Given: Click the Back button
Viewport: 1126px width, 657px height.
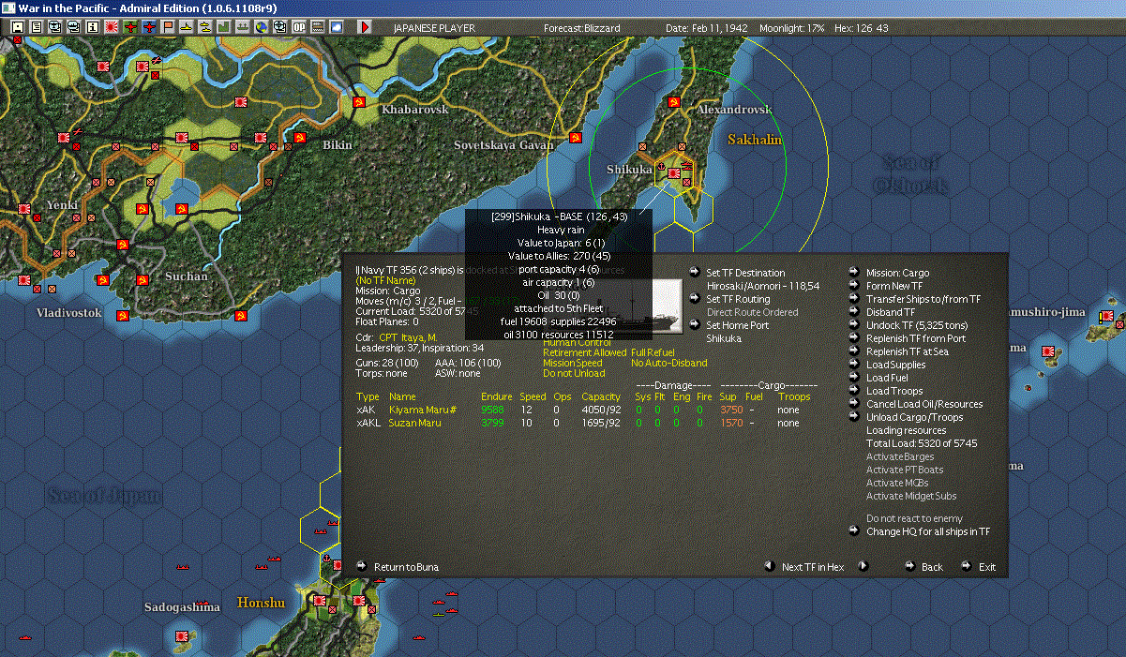Looking at the screenshot, I should [932, 567].
